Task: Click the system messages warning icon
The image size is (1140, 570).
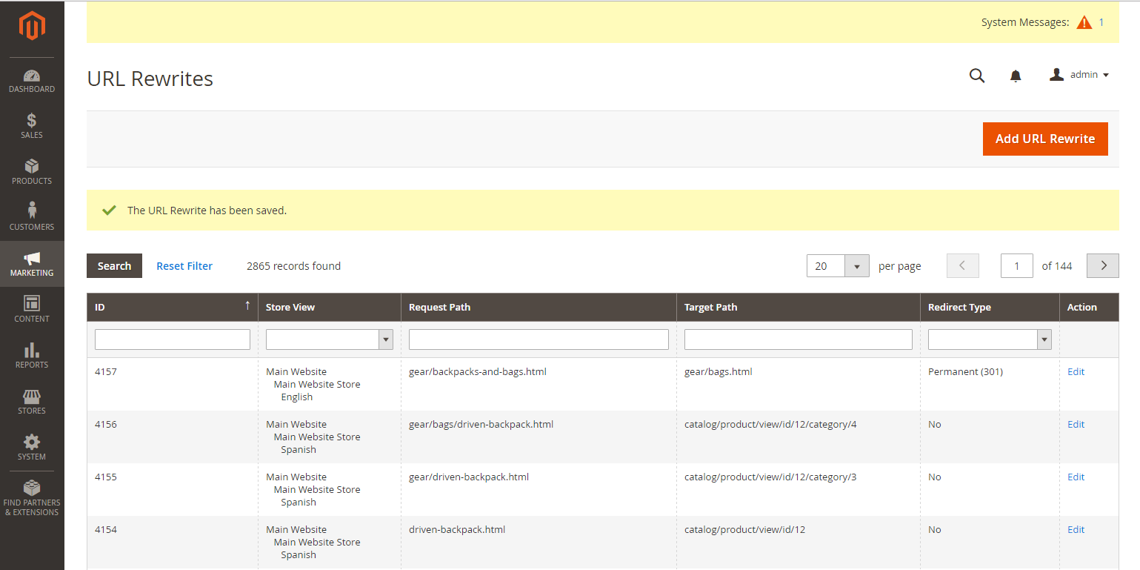Action: 1084,22
